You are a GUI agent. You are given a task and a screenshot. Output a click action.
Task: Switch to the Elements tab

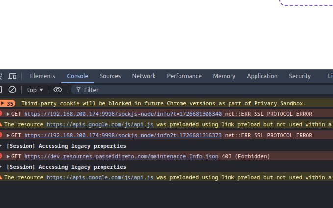coord(43,76)
